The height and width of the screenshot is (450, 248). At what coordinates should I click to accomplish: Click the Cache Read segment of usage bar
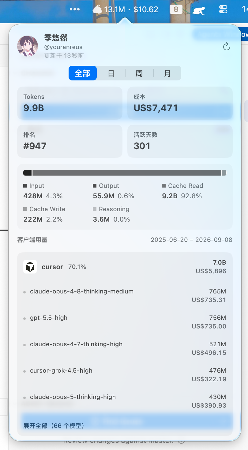127,173
